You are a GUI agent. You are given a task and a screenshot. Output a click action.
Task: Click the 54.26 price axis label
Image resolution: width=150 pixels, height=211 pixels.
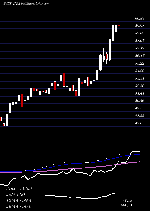[x=140, y=71]
